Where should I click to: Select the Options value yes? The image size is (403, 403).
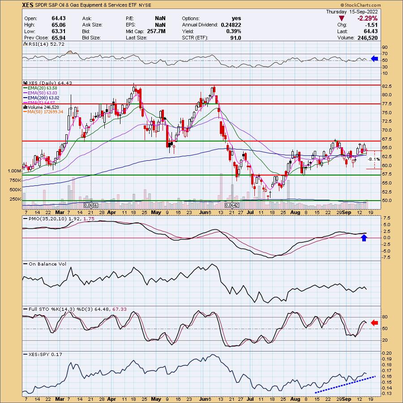(236, 18)
